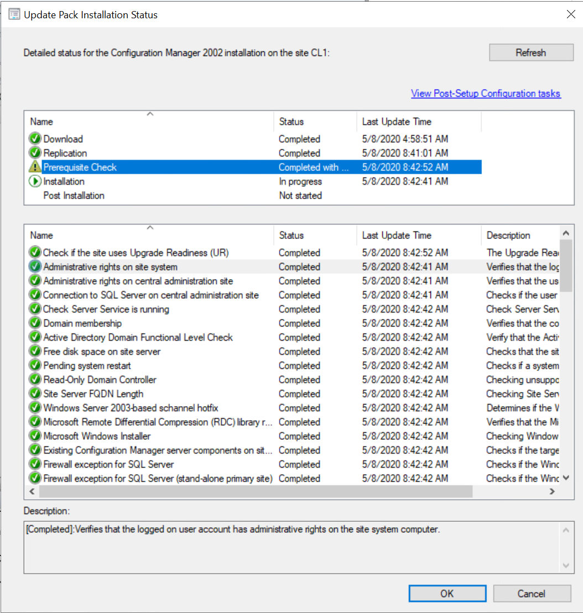The width and height of the screenshot is (583, 613).
Task: Click 'Checks if a system' description cell
Action: point(523,366)
